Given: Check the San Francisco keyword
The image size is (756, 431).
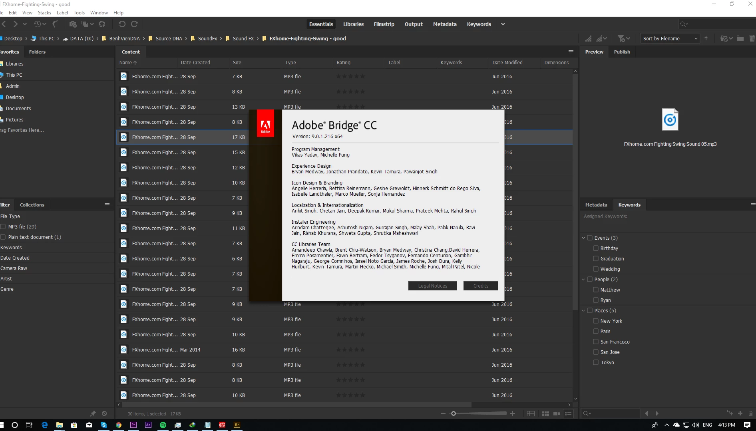Looking at the screenshot, I should pyautogui.click(x=596, y=342).
